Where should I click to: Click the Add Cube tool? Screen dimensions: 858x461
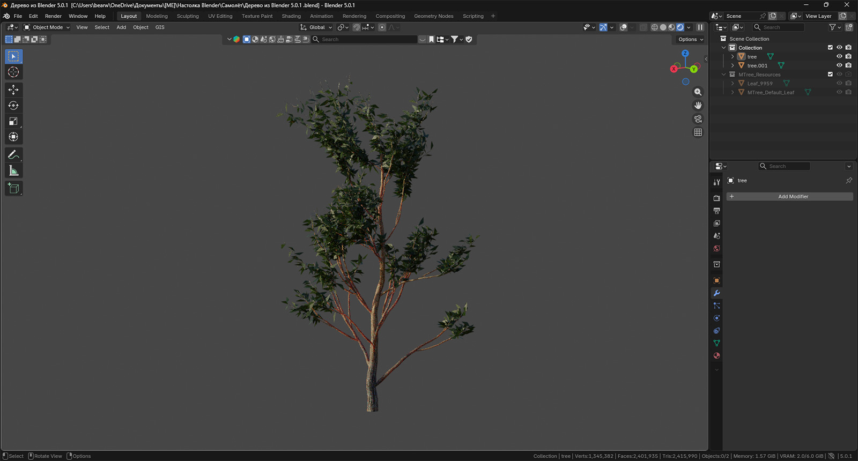(13, 188)
